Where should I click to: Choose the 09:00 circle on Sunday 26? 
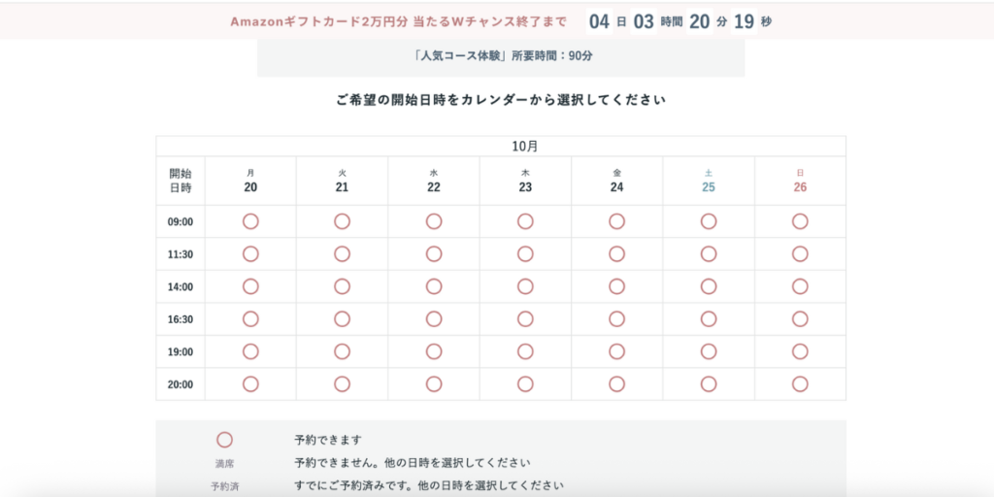[x=800, y=221]
